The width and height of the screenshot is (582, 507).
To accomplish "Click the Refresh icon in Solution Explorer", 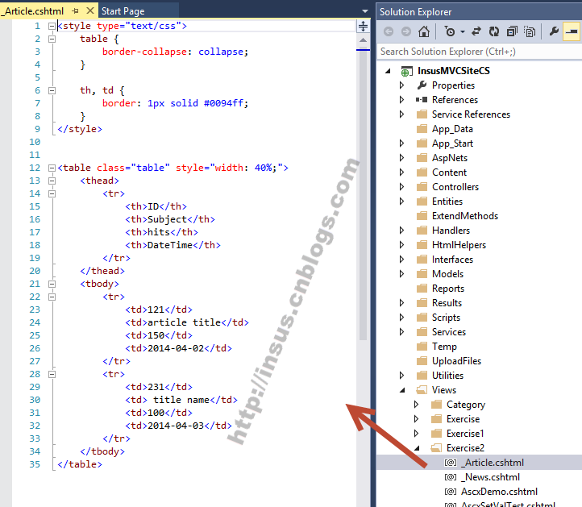I will pyautogui.click(x=494, y=31).
